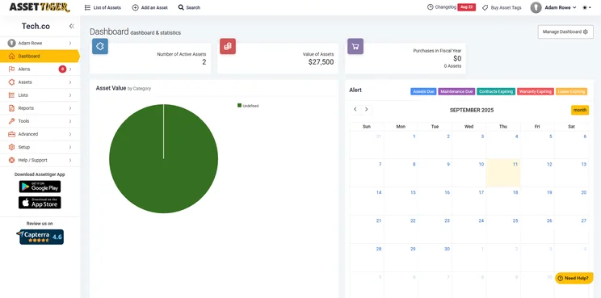
Task: Click the theme toggle sun icon
Action: (585, 7)
